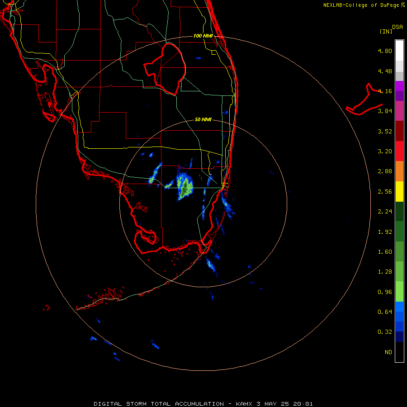The width and height of the screenshot is (407, 407).
Task: Pick the darkest green legend swatch
Action: [x=399, y=211]
